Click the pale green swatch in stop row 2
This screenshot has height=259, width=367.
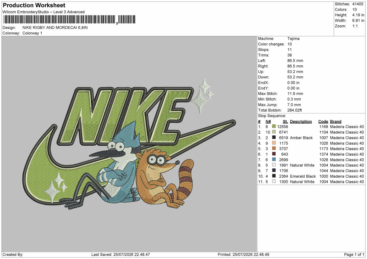click(x=274, y=132)
